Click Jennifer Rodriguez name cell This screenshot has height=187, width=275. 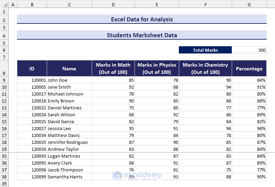(69, 142)
